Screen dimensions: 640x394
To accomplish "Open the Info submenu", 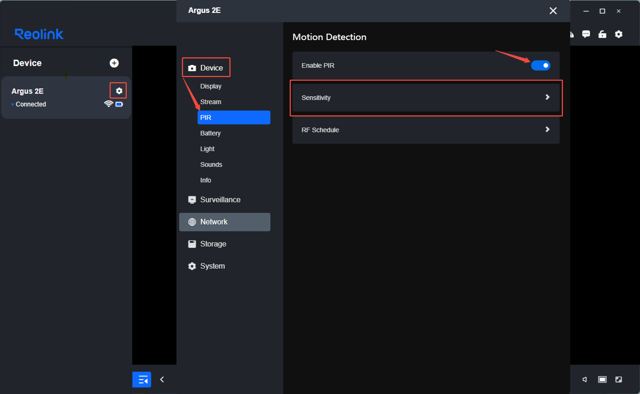I will 206,180.
